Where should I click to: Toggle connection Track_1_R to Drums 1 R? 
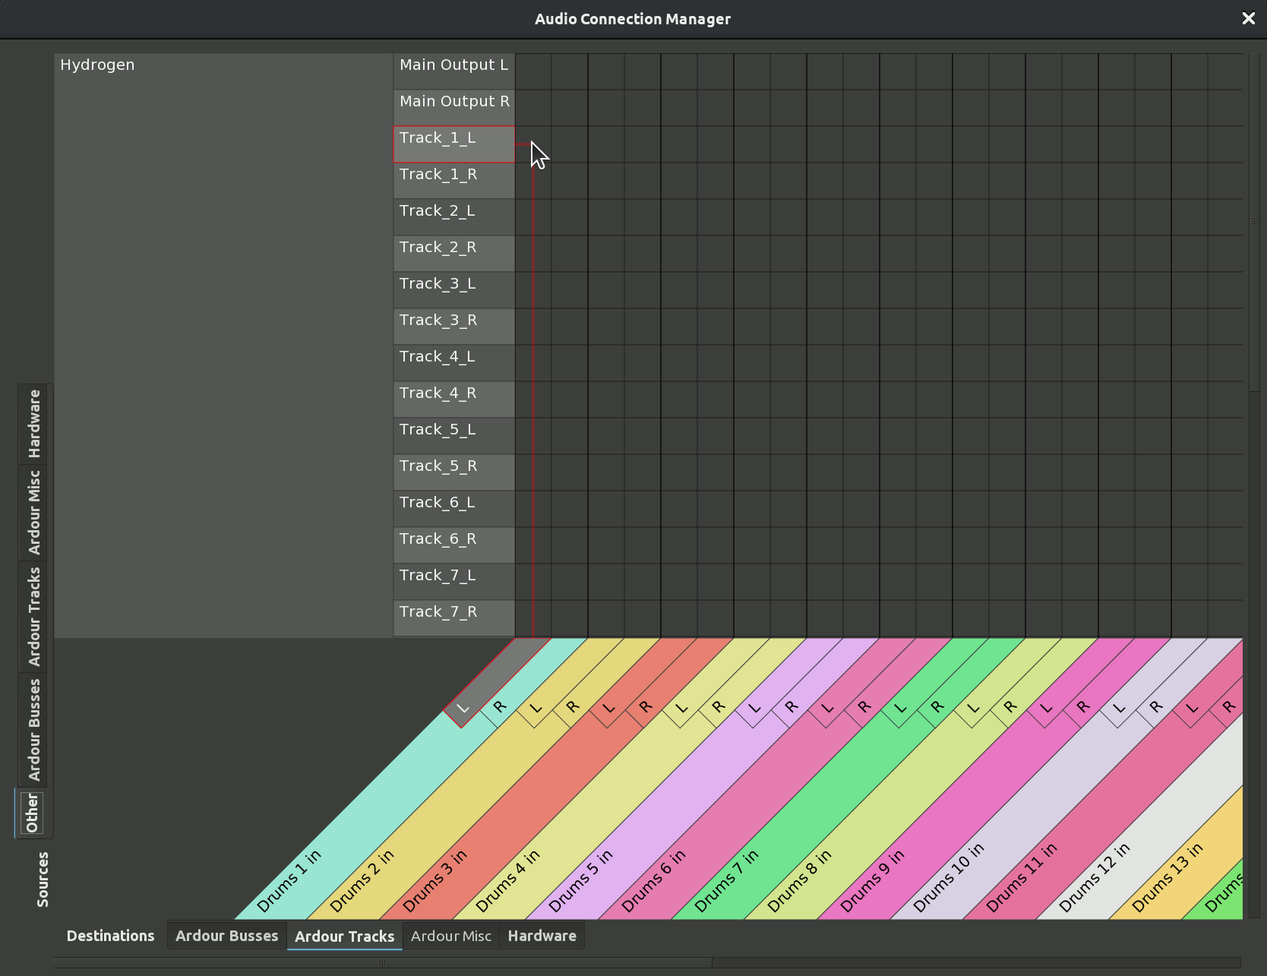pyautogui.click(x=570, y=181)
